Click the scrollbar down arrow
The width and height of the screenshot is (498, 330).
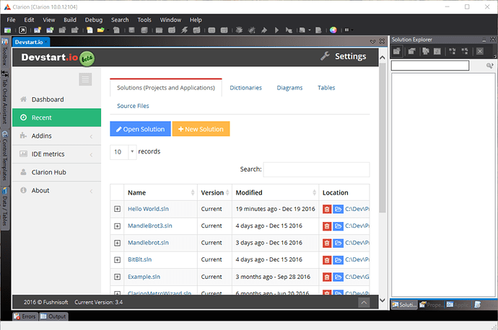pos(383,300)
